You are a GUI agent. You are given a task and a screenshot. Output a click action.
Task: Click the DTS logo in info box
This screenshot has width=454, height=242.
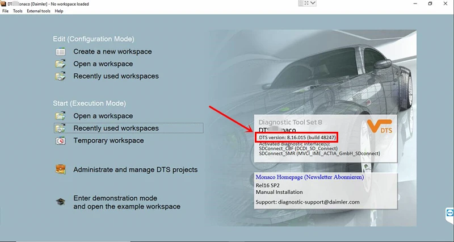(380, 126)
